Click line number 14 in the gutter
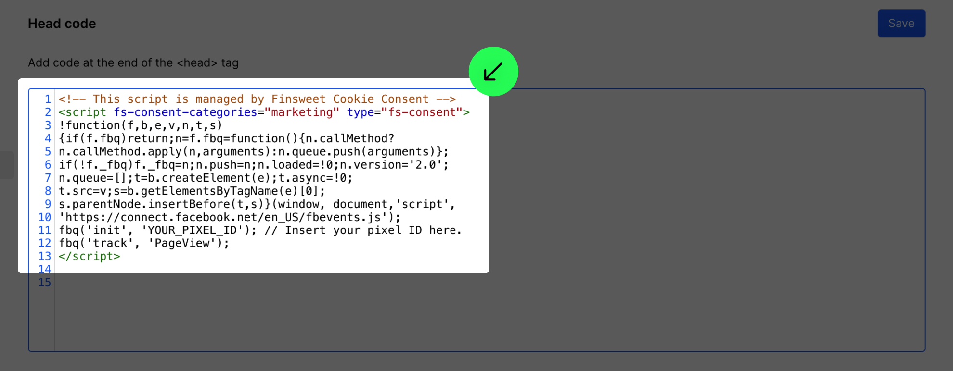The width and height of the screenshot is (953, 371). point(45,269)
